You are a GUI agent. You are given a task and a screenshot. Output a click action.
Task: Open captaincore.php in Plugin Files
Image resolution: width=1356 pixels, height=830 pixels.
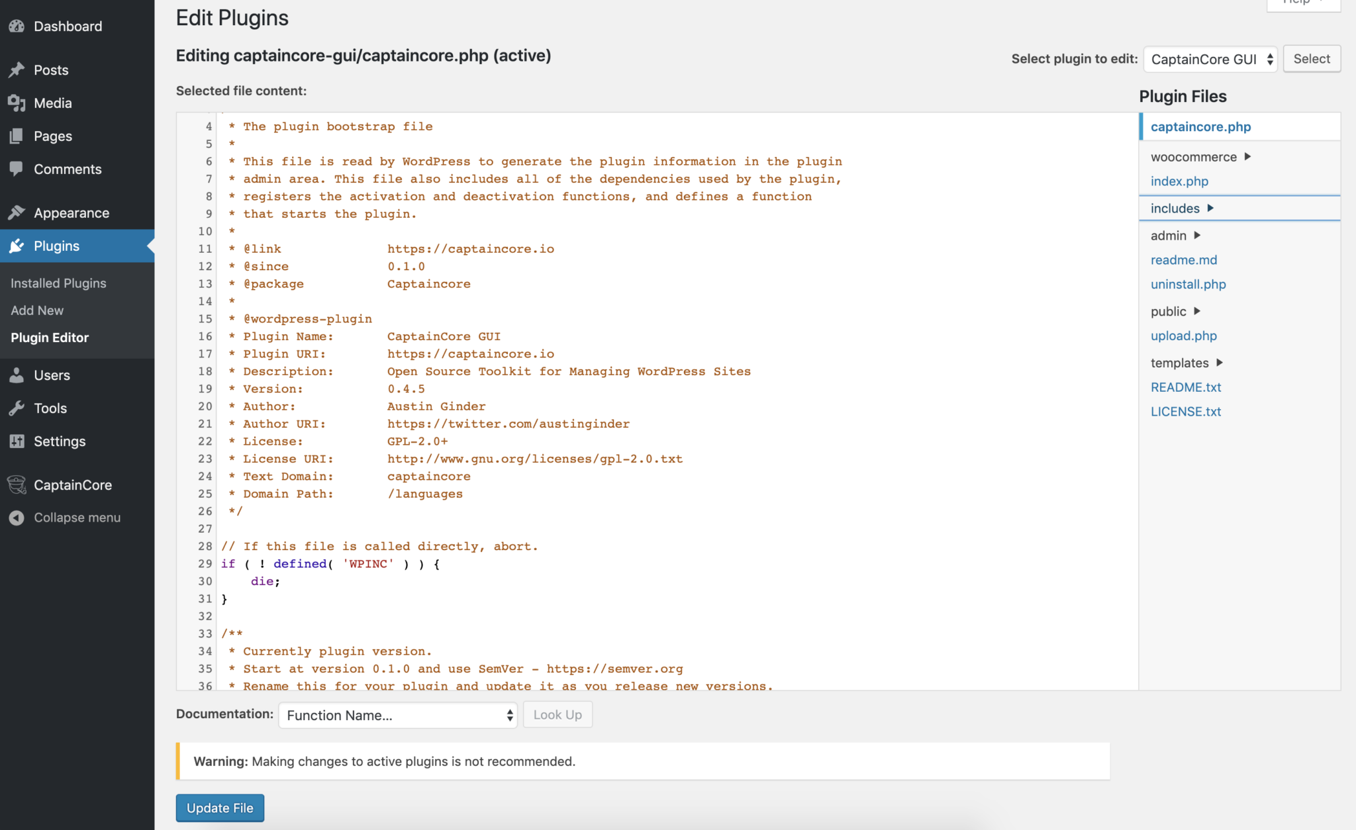tap(1200, 127)
